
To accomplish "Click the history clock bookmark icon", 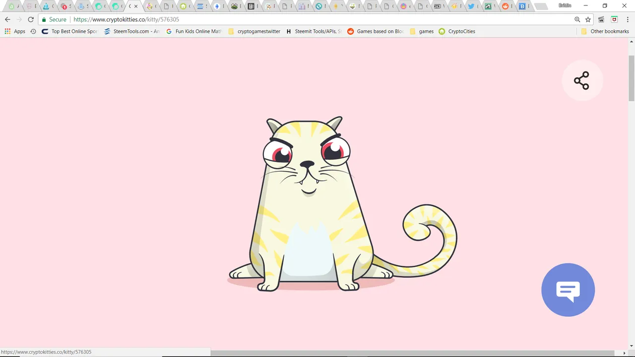I will (33, 31).
